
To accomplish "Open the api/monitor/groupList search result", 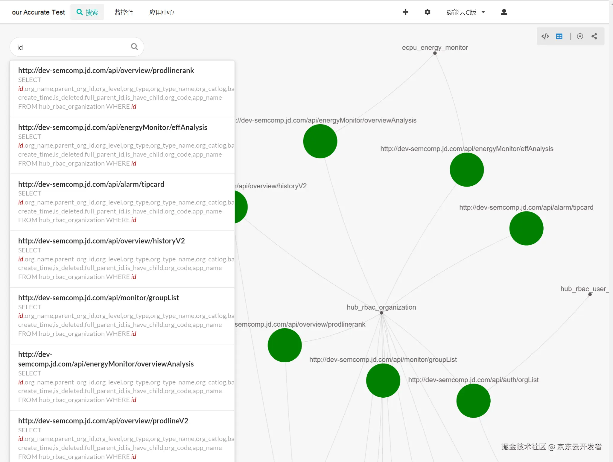I will (x=98, y=298).
